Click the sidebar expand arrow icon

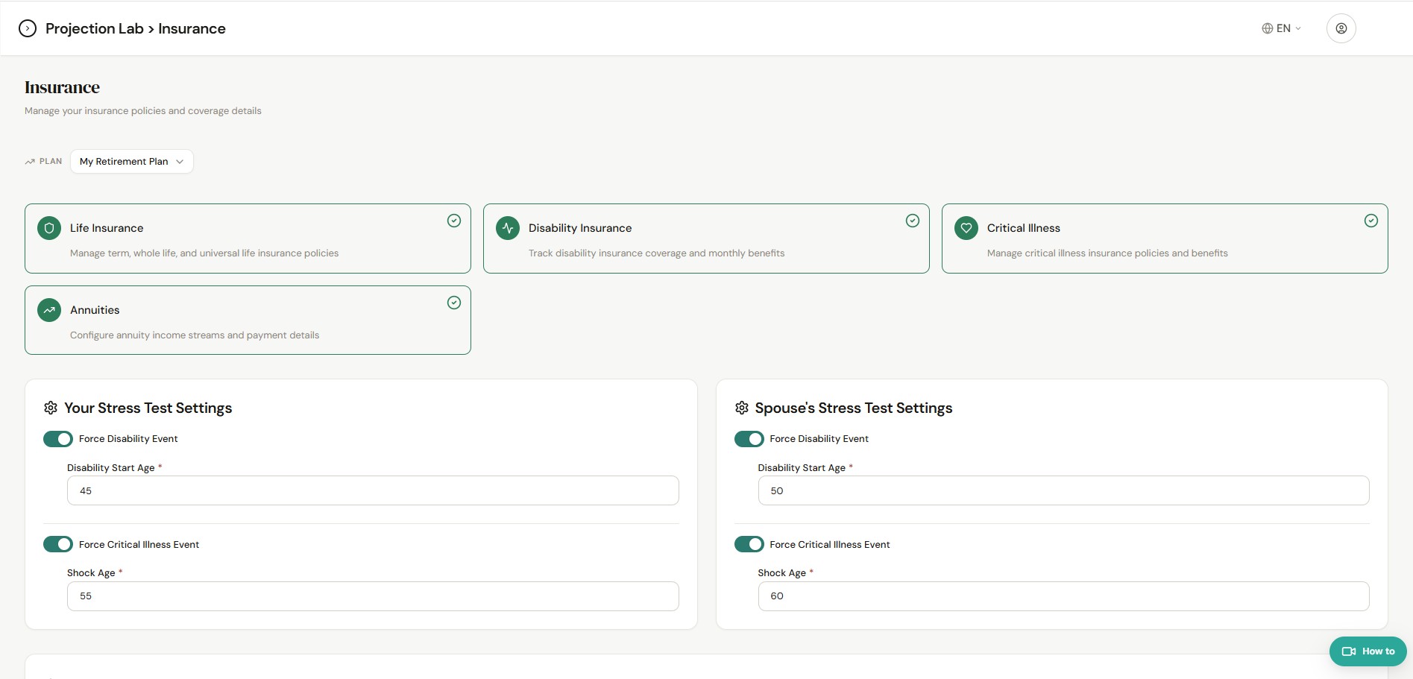coord(28,28)
